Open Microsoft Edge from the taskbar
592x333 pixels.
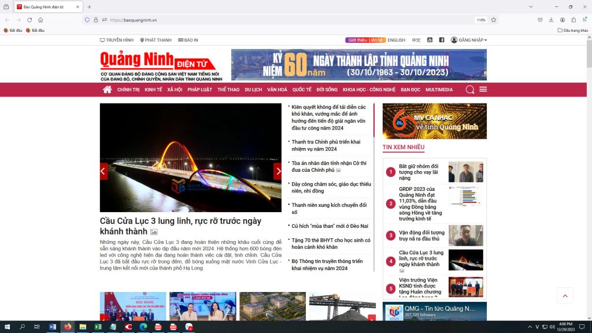143,327
